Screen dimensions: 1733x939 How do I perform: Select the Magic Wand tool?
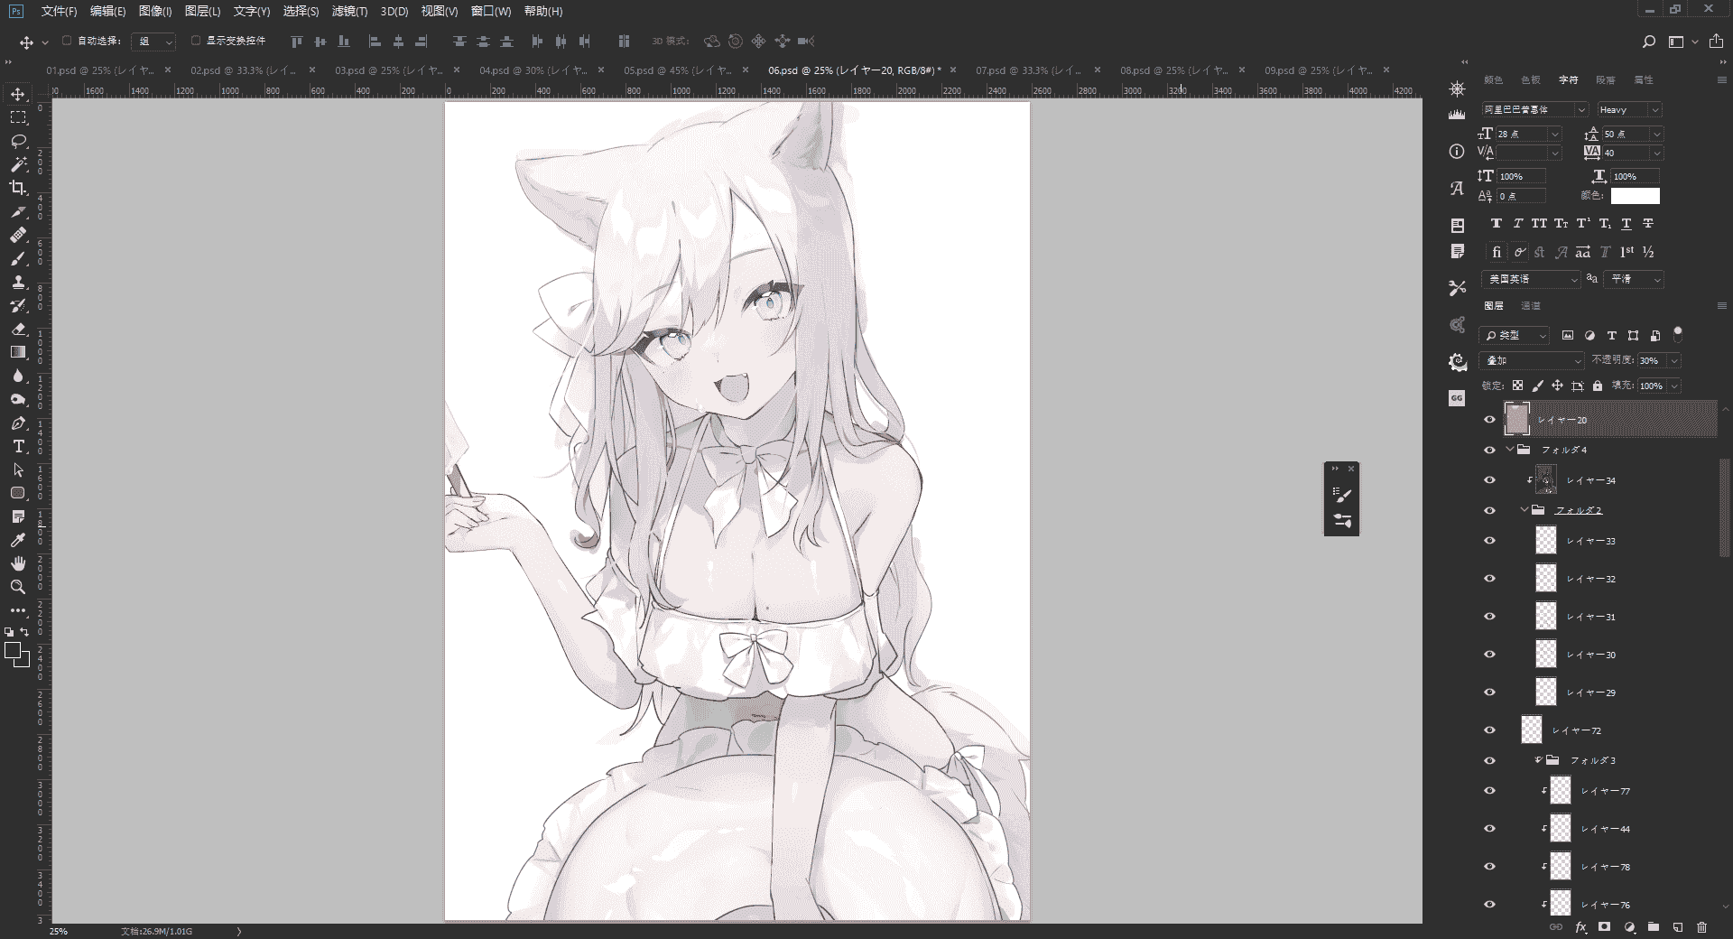coord(18,164)
